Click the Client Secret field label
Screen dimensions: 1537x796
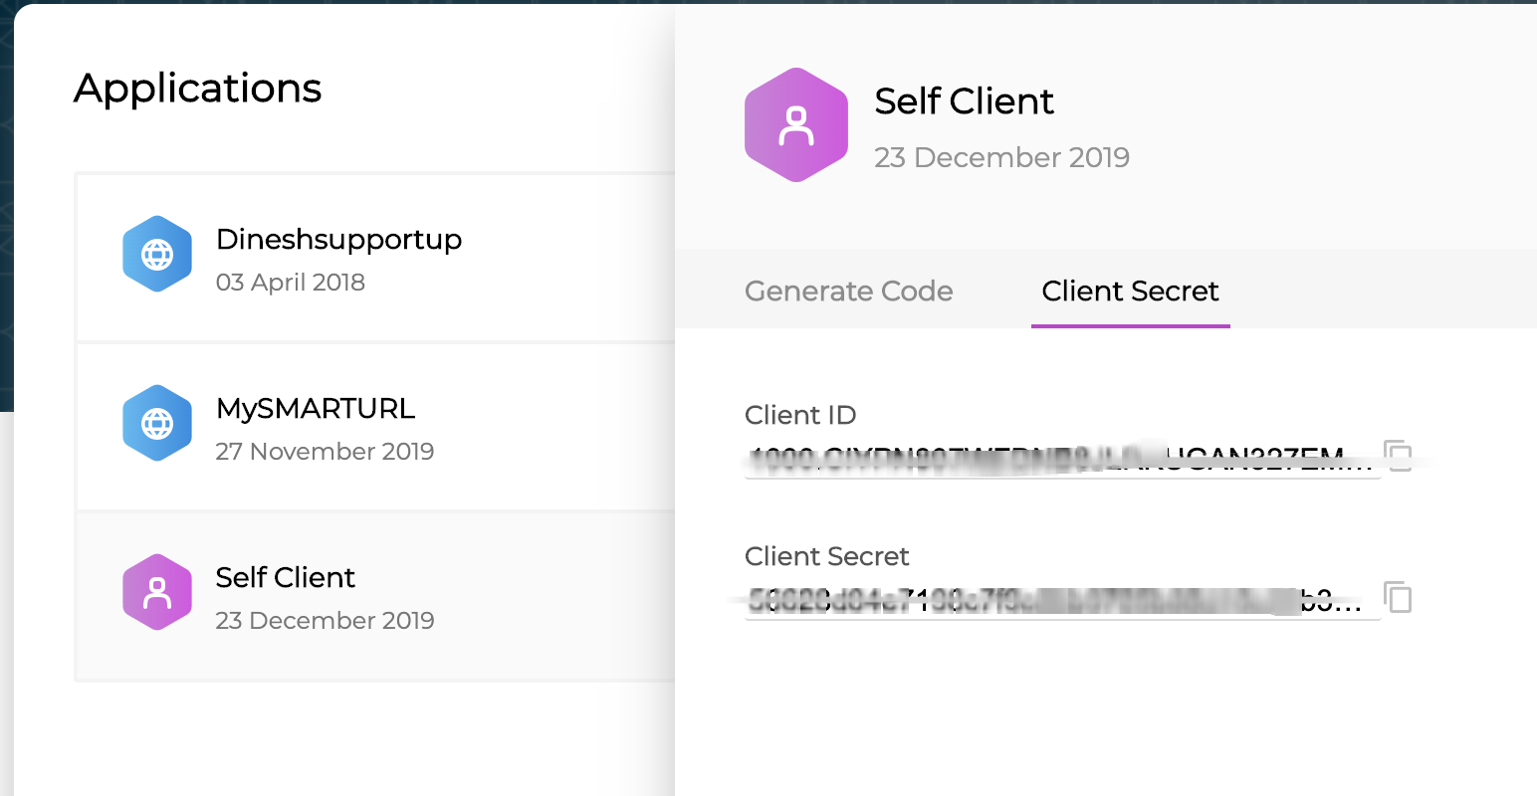point(827,556)
